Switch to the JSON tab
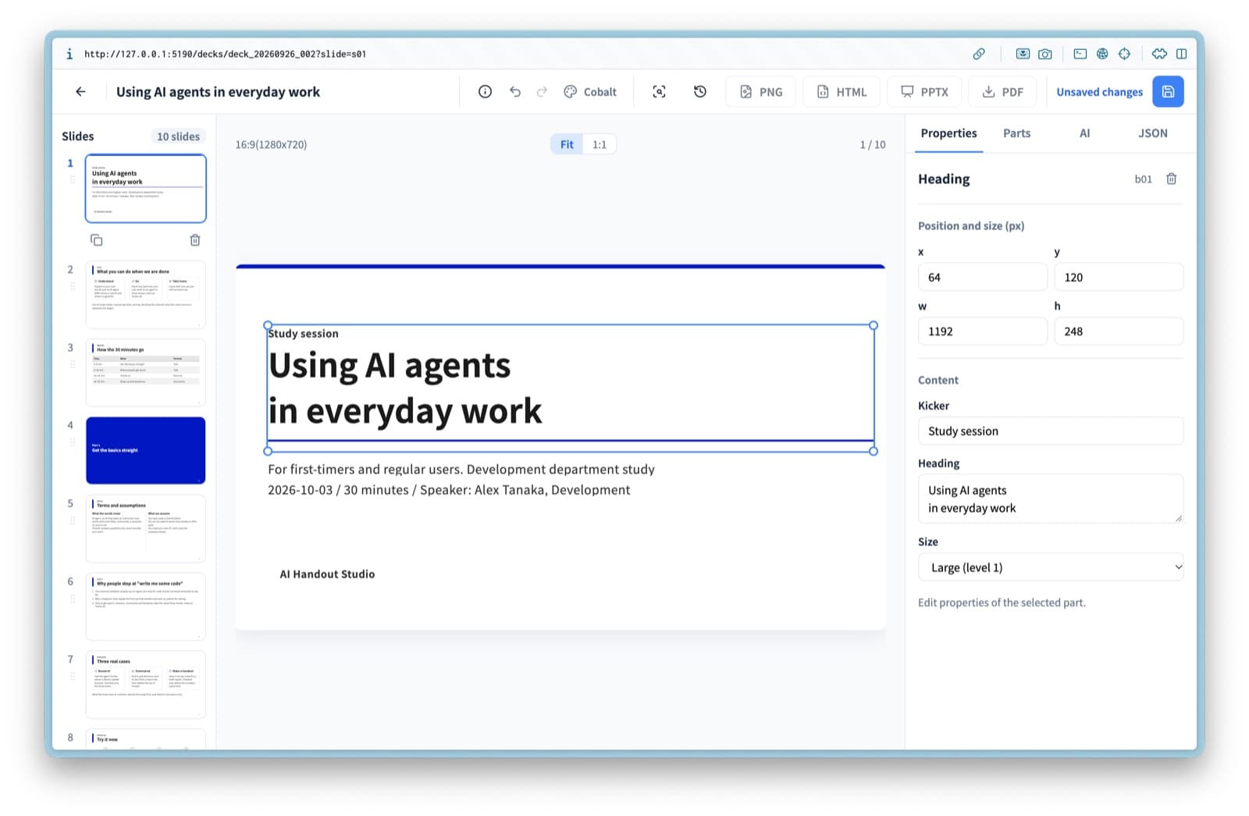Image resolution: width=1249 pixels, height=816 pixels. [x=1152, y=133]
